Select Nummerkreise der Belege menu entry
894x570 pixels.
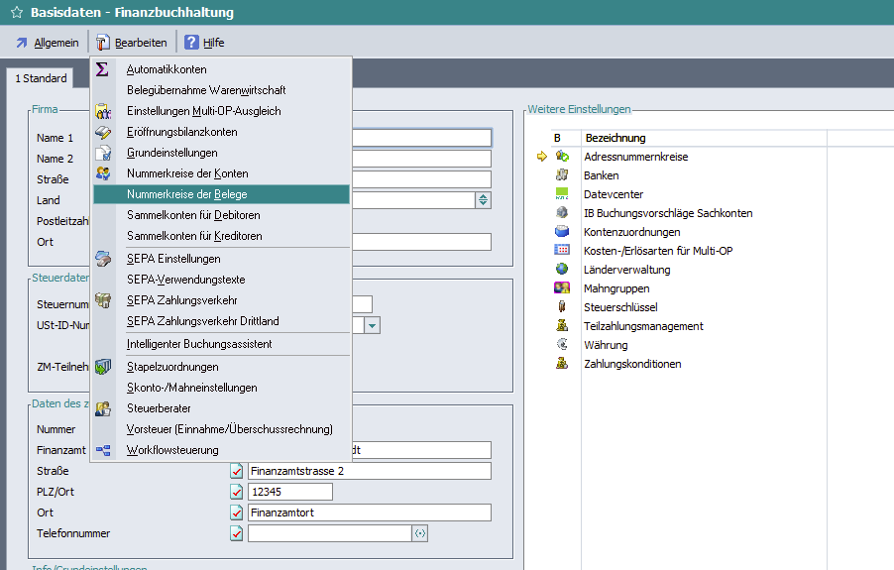187,194
